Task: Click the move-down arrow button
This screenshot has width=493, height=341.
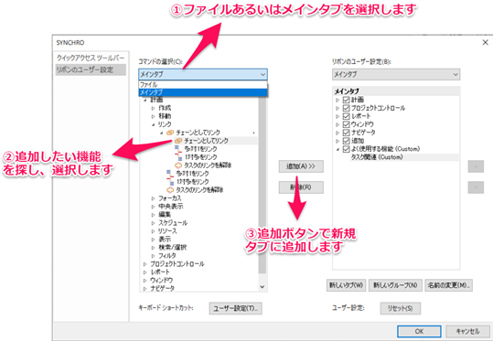Action: [x=476, y=187]
